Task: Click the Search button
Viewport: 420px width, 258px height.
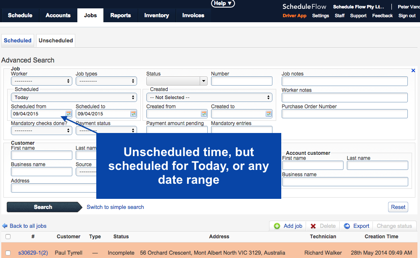Action: (44, 207)
